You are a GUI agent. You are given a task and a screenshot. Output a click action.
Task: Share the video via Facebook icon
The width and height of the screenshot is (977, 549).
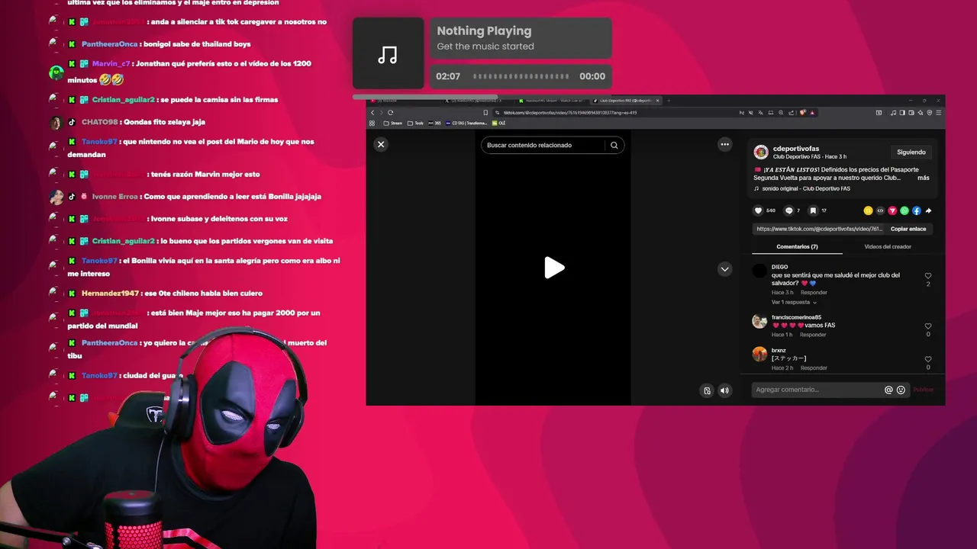pyautogui.click(x=917, y=210)
